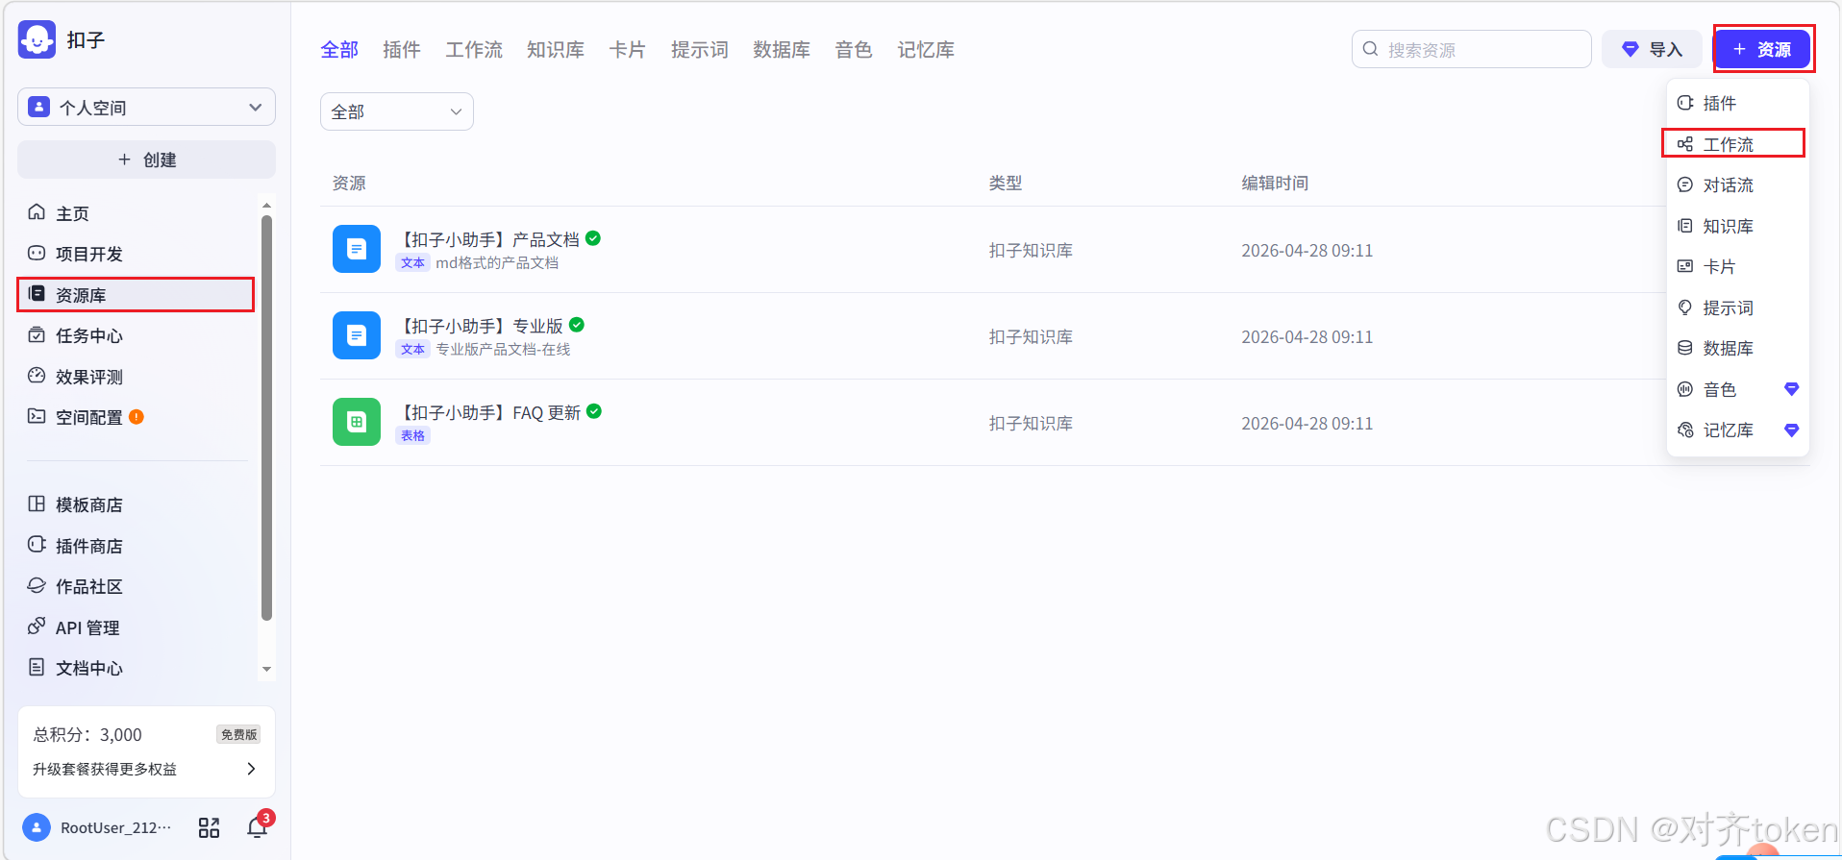This screenshot has width=1842, height=860.
Task: Choose 对话流 in resource menu
Action: click(1737, 184)
